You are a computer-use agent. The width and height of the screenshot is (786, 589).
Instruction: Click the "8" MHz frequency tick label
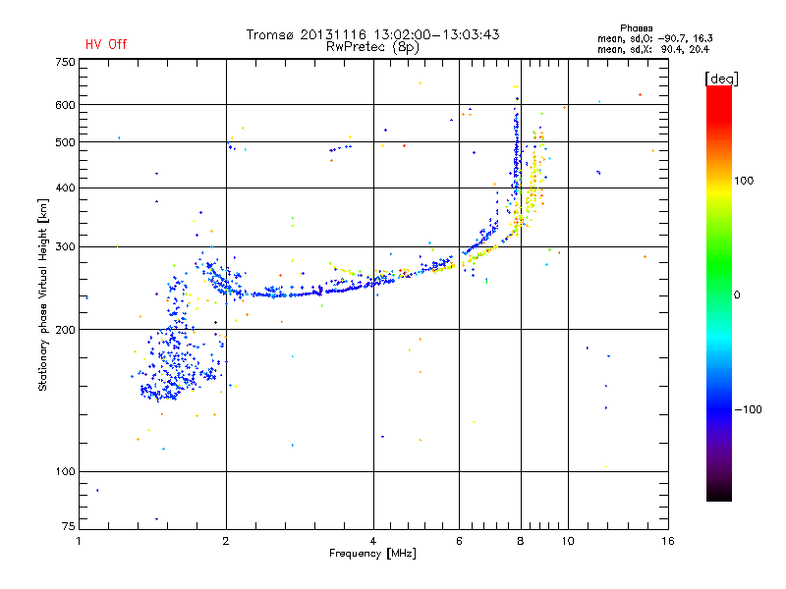coord(521,541)
